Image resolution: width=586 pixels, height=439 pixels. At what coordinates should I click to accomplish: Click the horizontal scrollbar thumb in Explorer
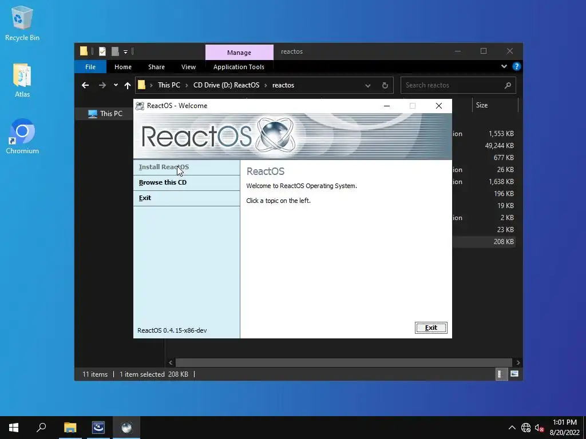pyautogui.click(x=344, y=362)
